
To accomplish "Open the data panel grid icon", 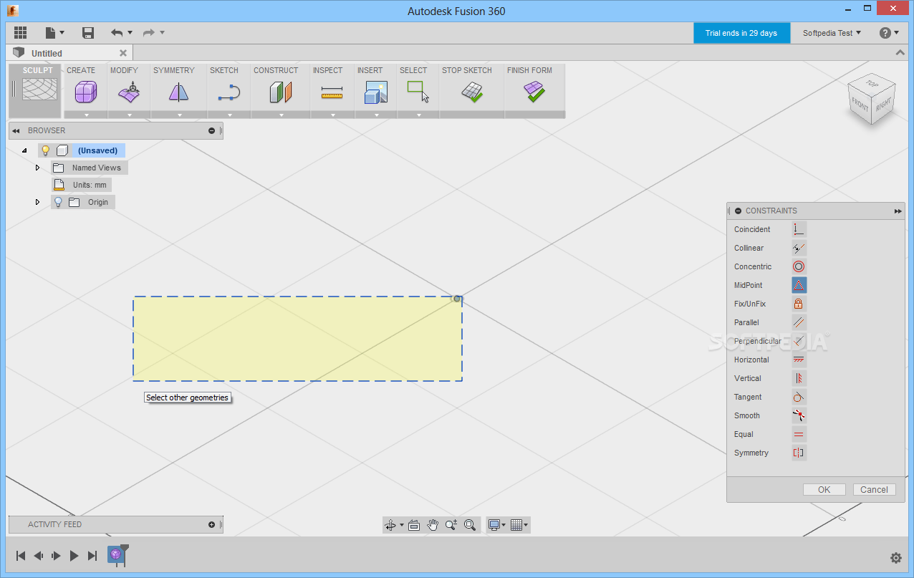I will click(x=20, y=33).
